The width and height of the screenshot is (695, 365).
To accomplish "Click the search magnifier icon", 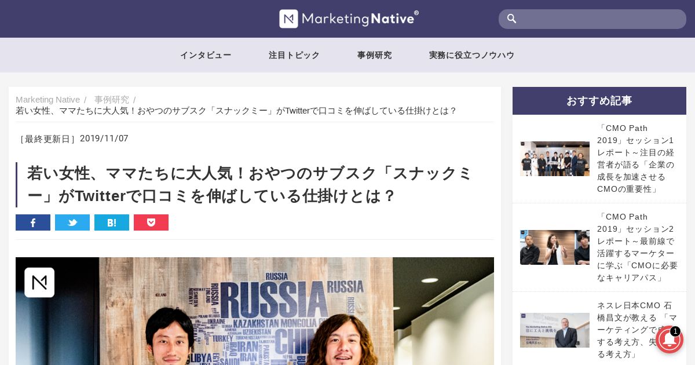I will tap(511, 19).
